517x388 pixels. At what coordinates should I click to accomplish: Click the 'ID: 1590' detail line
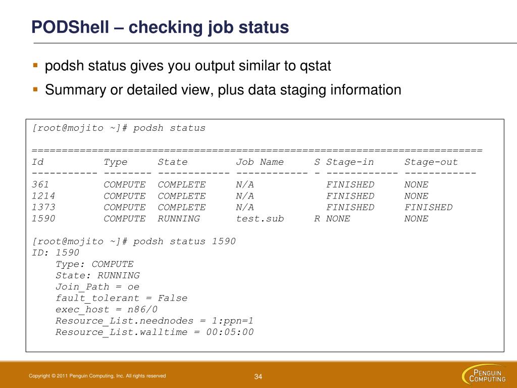point(56,253)
